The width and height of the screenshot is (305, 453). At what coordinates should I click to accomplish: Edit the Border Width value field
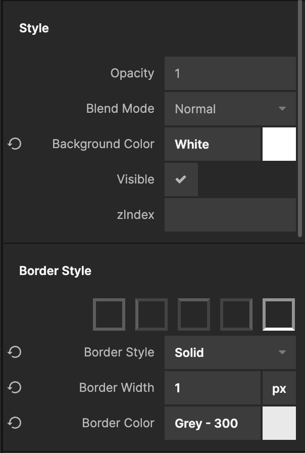[212, 388]
